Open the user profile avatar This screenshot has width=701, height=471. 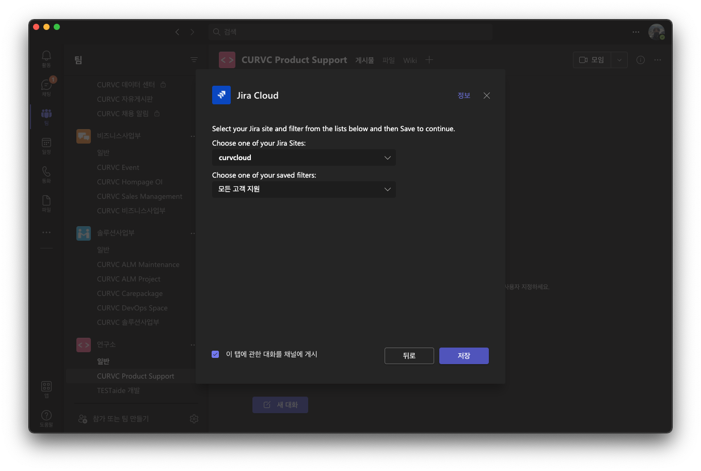coord(657,32)
